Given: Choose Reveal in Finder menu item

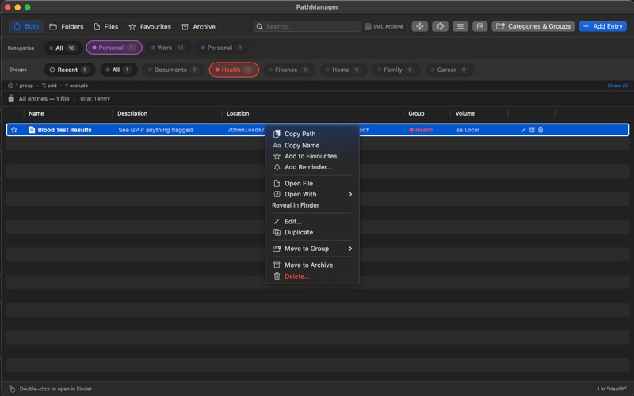Looking at the screenshot, I should click(x=312, y=205).
